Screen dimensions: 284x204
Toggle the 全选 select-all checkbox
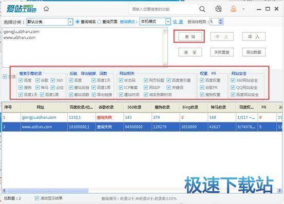(5, 76)
